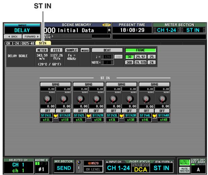Turn on delay for STIN3R

pyautogui.click(x=129, y=111)
